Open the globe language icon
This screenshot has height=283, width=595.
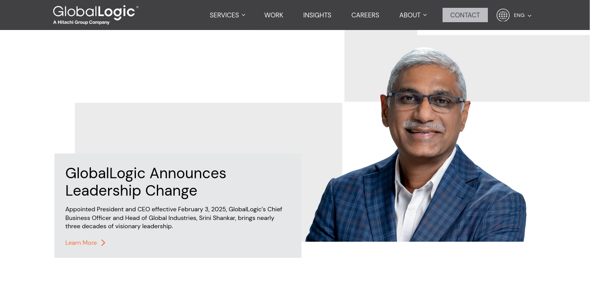tap(503, 15)
